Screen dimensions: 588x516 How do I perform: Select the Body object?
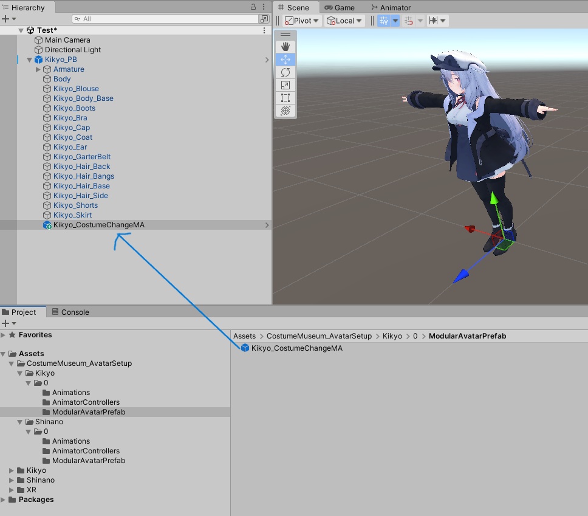point(62,79)
